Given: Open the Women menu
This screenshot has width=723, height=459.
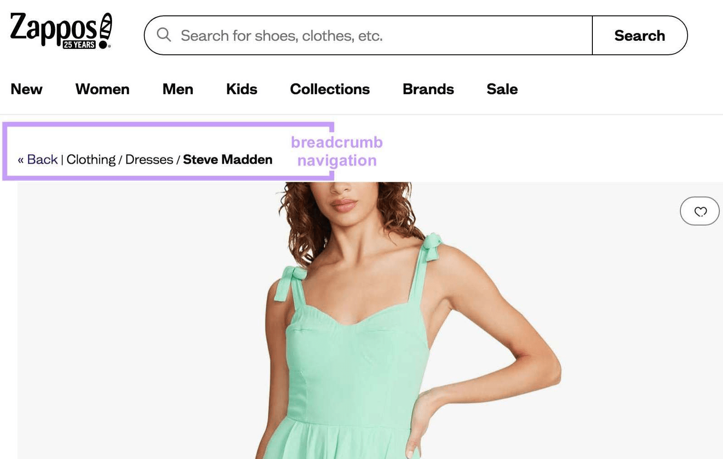Looking at the screenshot, I should click(103, 89).
